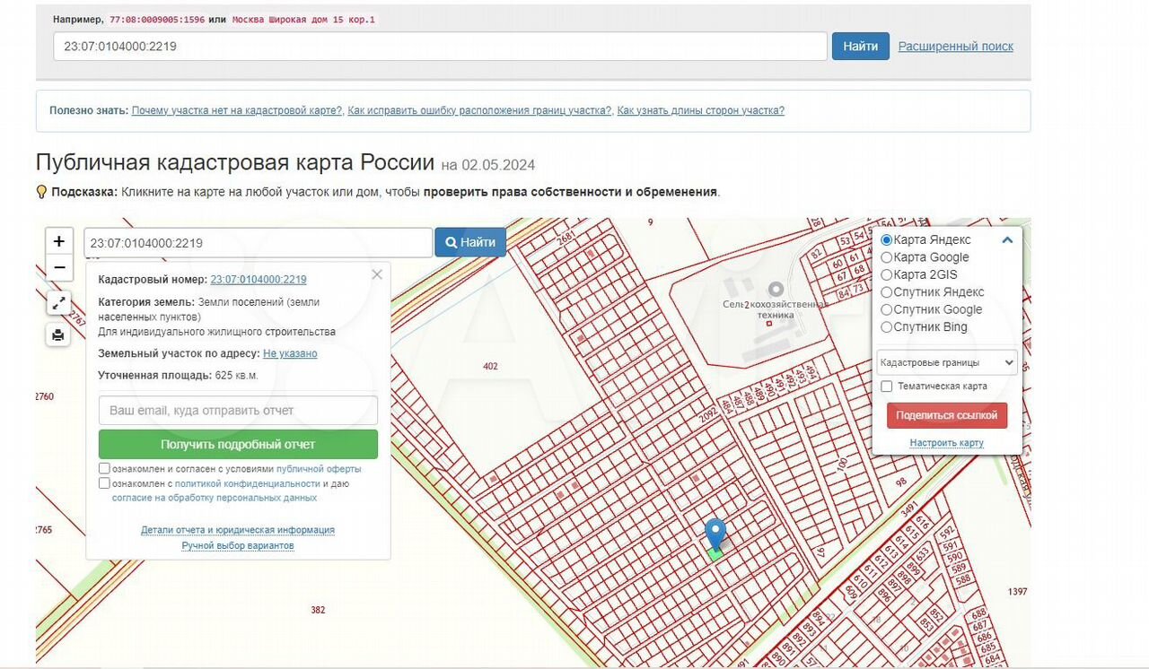
Task: Click the print map icon
Action: coord(58,335)
